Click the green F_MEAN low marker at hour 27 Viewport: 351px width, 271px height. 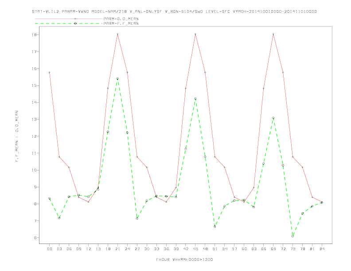coord(137,218)
